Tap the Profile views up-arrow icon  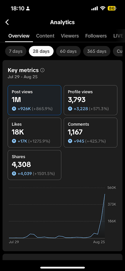point(70,109)
